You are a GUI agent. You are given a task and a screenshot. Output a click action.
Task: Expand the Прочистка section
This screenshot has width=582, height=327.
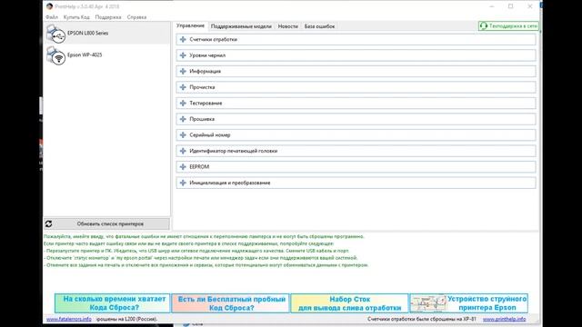click(356, 87)
